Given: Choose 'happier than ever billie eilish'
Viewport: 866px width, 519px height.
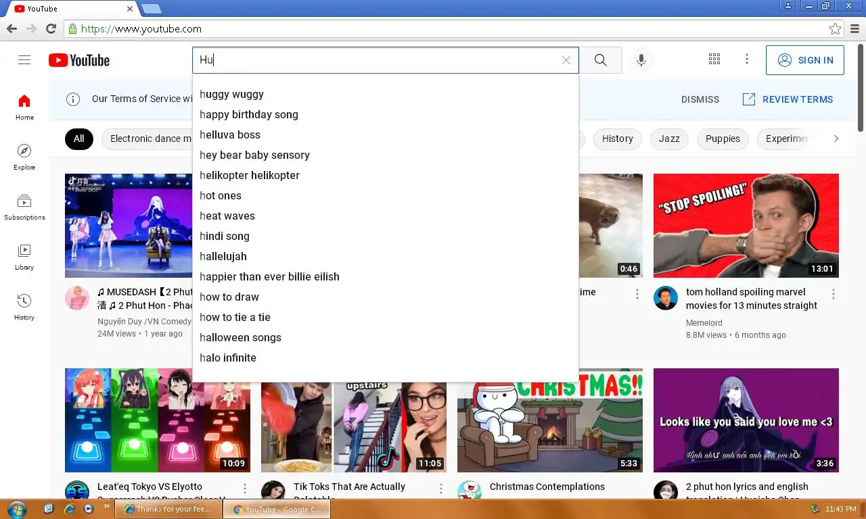Looking at the screenshot, I should pos(386,277).
